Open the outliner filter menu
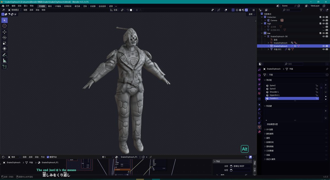The height and width of the screenshot is (180, 330). [322, 10]
